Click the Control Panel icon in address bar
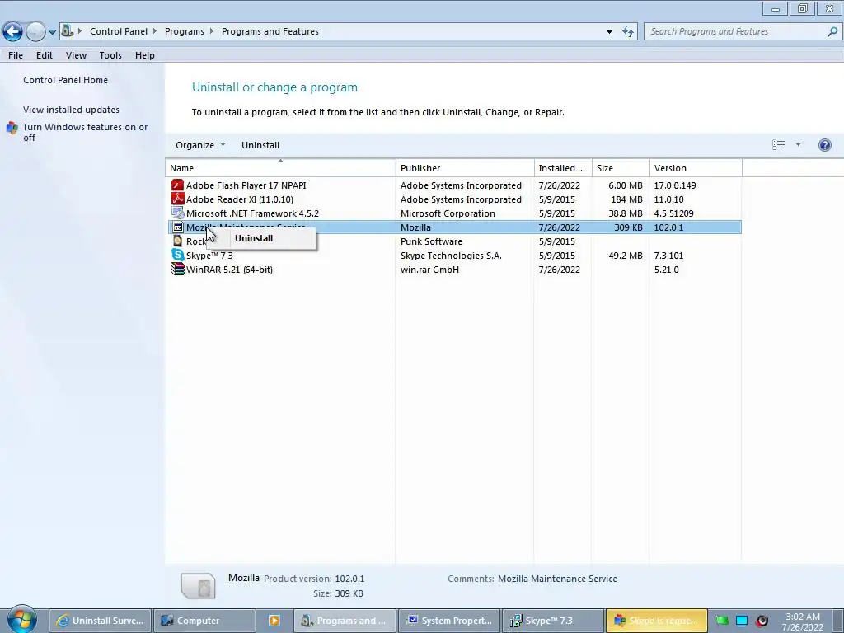This screenshot has width=844, height=633. [67, 31]
